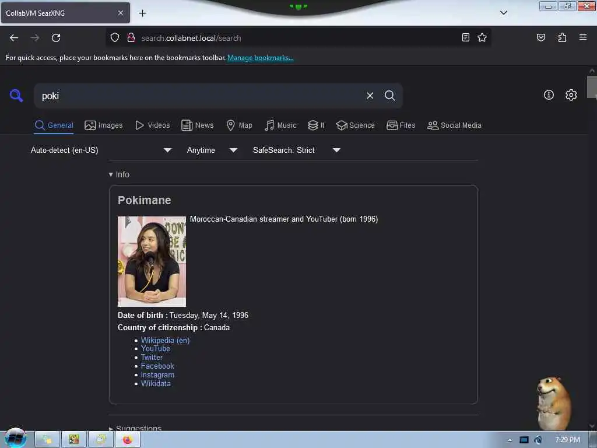The image size is (597, 448).
Task: Open Pokimane's Instagram link
Action: [157, 375]
